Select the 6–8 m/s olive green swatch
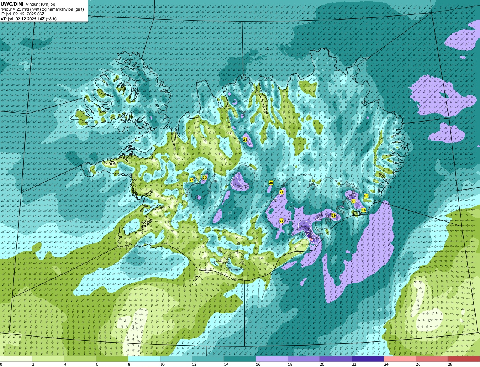480x367 pixels. tap(112, 359)
